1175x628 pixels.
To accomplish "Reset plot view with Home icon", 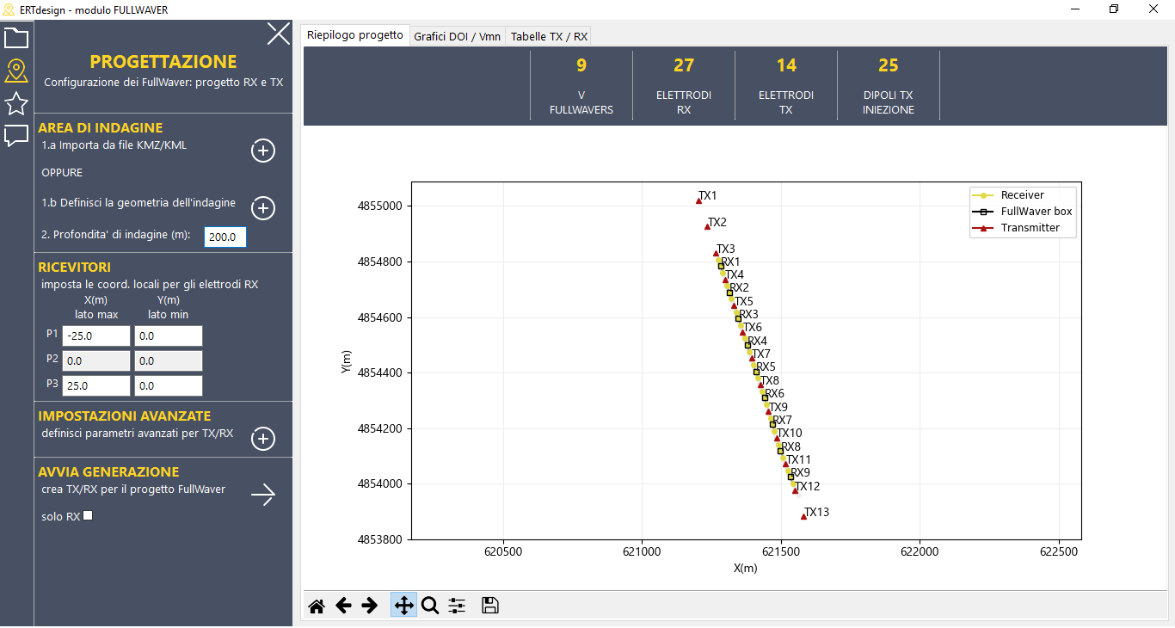I will (x=317, y=606).
